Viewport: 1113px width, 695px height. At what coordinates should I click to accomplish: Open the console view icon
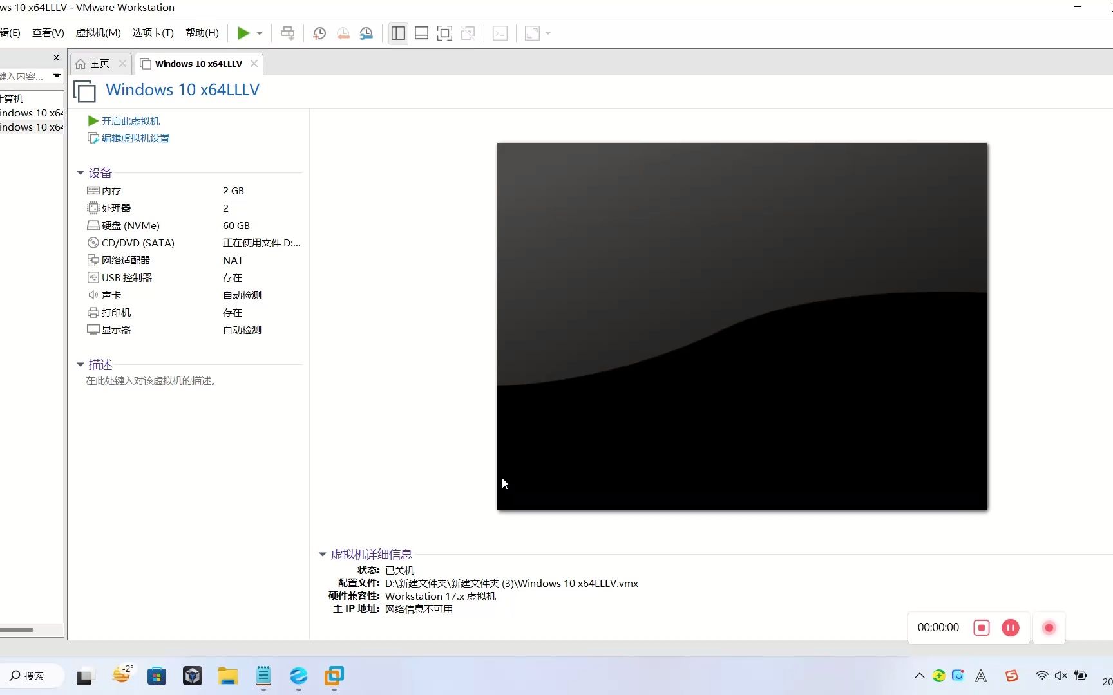click(500, 33)
